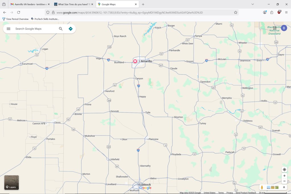Click the Dimmitt town label
The width and height of the screenshot is (291, 194).
tap(115, 111)
